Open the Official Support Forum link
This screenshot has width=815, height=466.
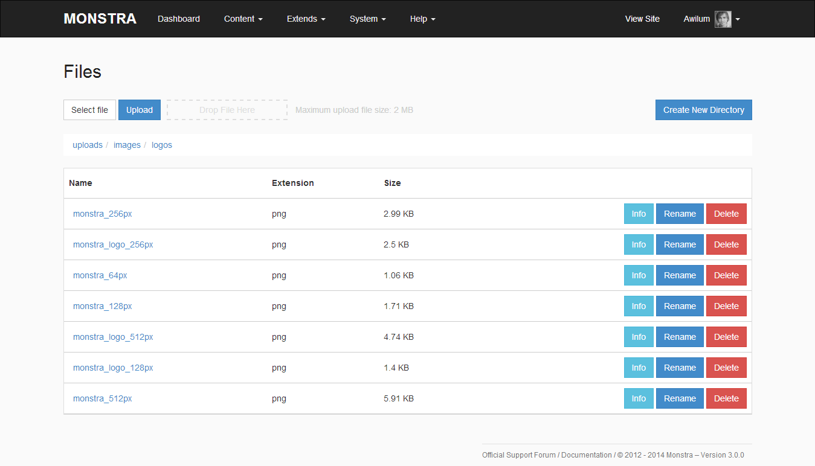[518, 455]
